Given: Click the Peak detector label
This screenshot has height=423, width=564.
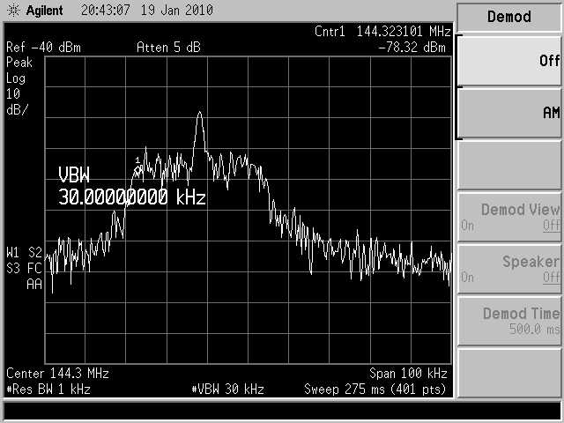Looking at the screenshot, I should pos(19,63).
